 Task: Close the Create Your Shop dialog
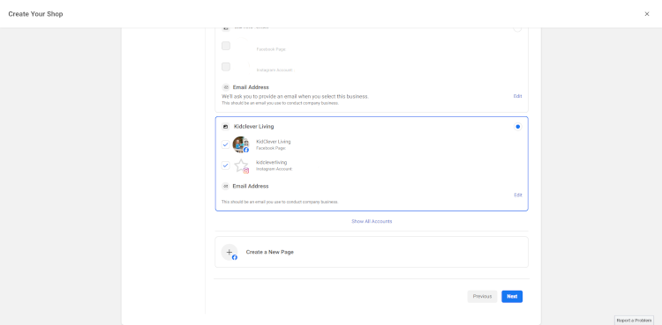pyautogui.click(x=646, y=14)
